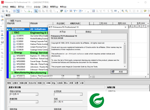Click the Filter funnel icon

click(x=74, y=11)
